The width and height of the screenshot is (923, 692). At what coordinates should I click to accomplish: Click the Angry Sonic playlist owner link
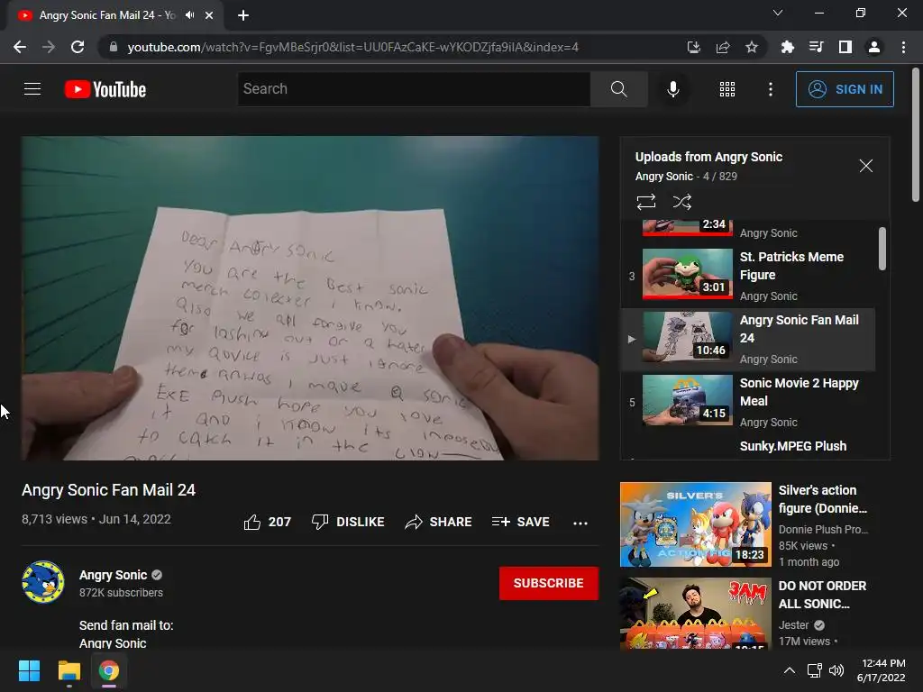pos(664,176)
